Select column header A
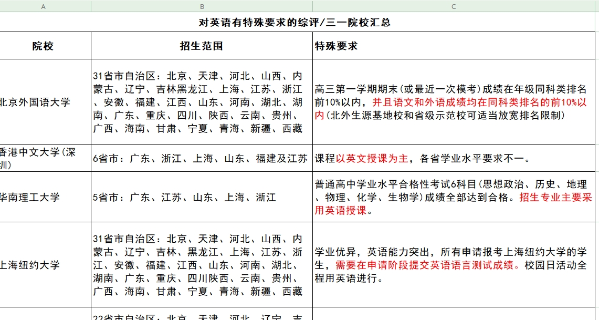This screenshot has width=599, height=320. pos(44,6)
